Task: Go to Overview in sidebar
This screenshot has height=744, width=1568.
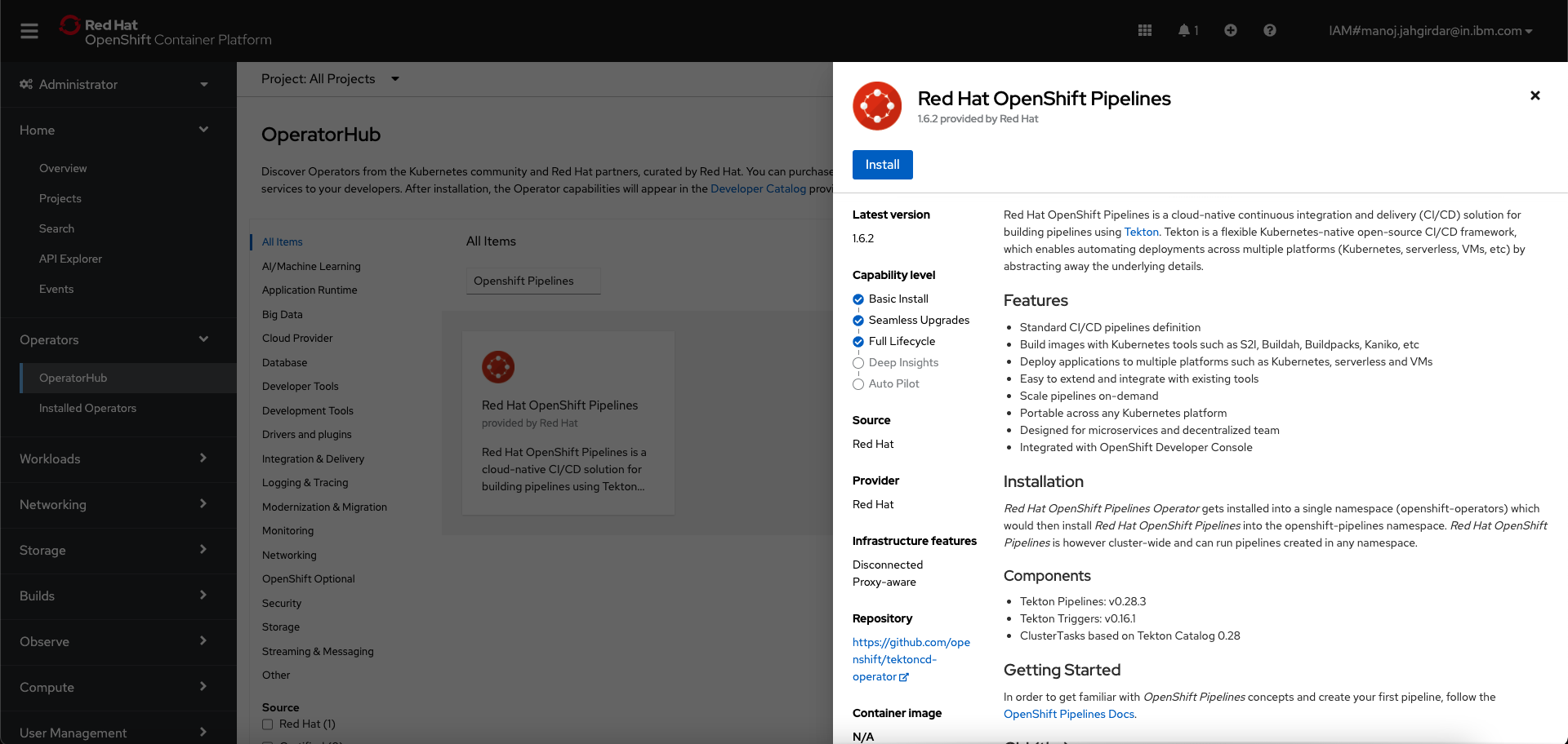Action: pos(63,168)
